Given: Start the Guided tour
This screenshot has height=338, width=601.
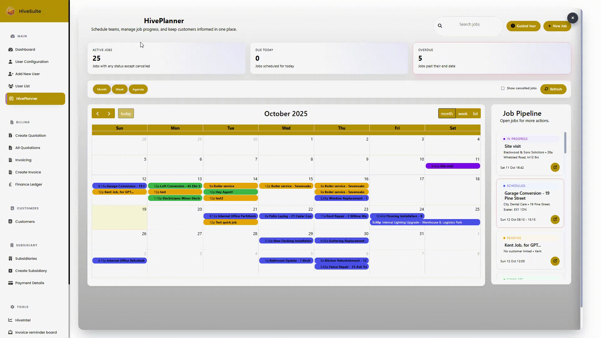Looking at the screenshot, I should (523, 26).
